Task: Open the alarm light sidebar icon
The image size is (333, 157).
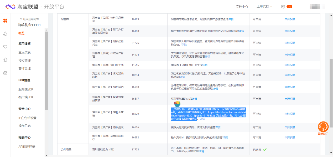Action: click(x=5, y=60)
